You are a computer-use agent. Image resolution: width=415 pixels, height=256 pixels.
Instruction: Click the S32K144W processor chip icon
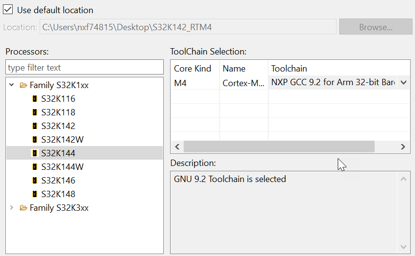point(35,167)
